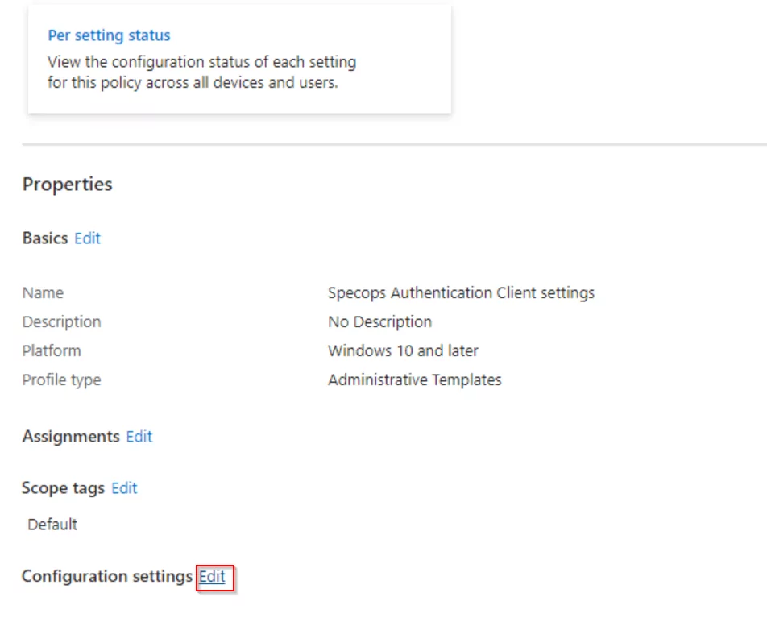This screenshot has height=618, width=767.
Task: Click the Platform field label
Action: (x=52, y=350)
